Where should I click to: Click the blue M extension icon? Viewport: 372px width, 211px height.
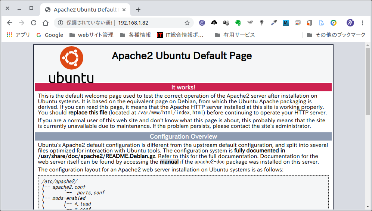point(286,23)
